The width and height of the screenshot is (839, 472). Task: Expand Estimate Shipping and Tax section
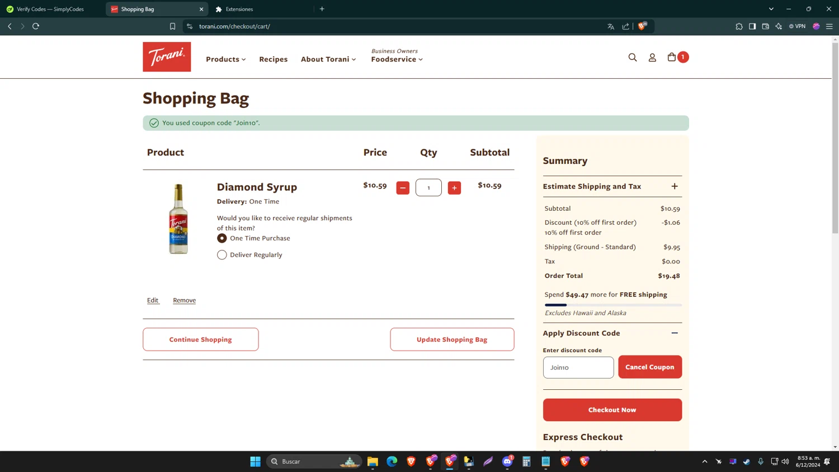[x=675, y=186]
